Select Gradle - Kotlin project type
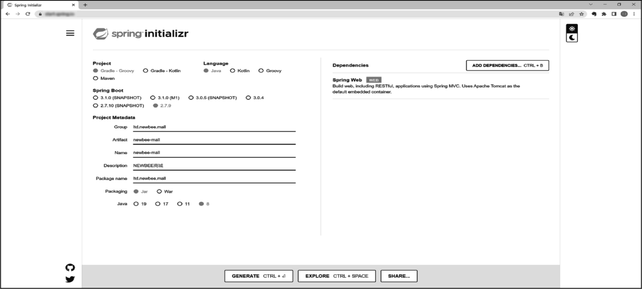642x289 pixels. click(x=162, y=71)
